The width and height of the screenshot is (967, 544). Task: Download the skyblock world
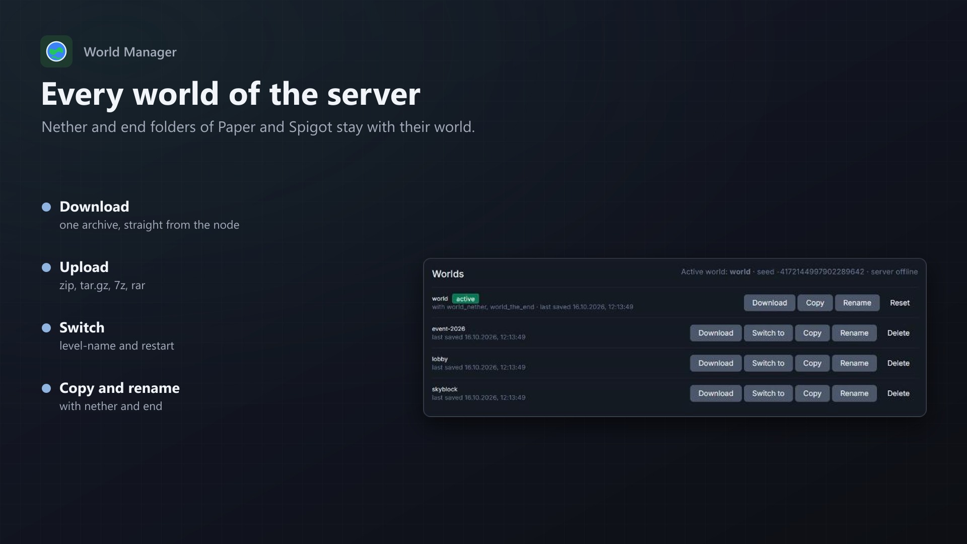[x=715, y=393]
